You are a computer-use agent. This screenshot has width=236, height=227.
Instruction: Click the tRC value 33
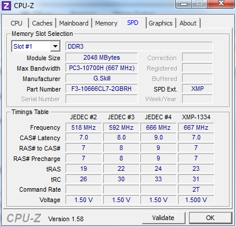tap(158, 179)
